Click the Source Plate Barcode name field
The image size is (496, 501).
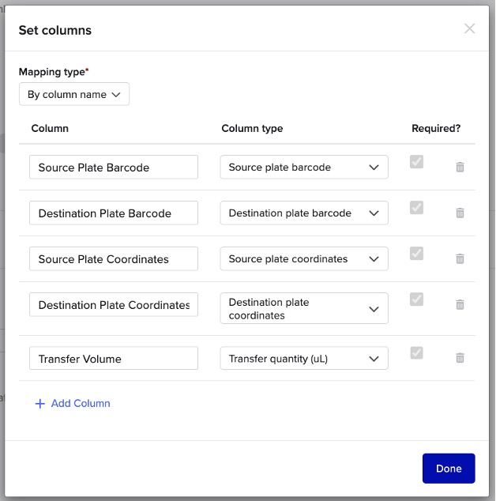tap(114, 168)
